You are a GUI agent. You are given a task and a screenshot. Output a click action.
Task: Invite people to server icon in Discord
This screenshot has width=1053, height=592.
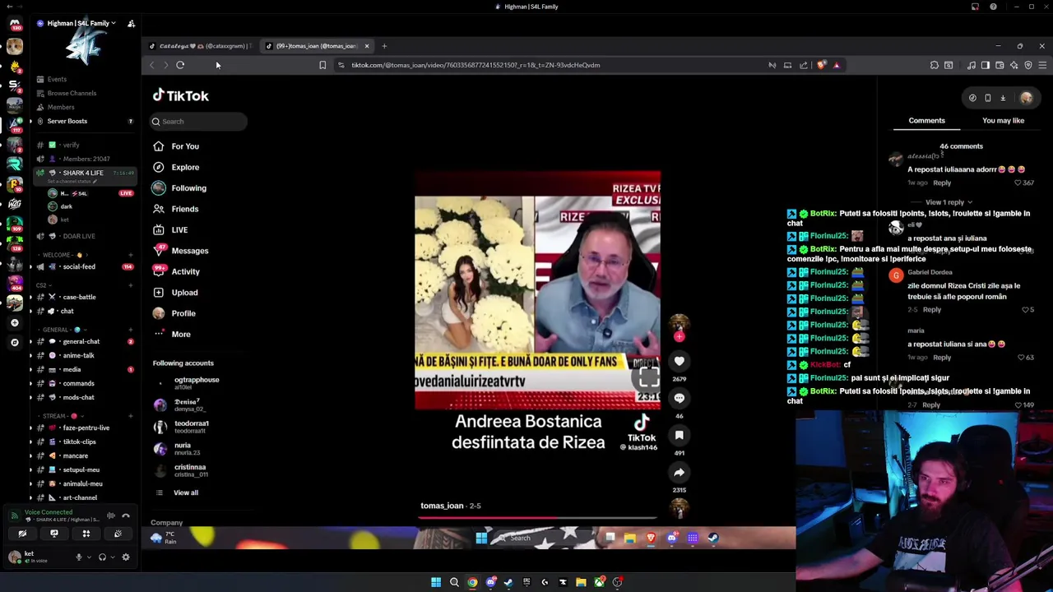(x=131, y=24)
